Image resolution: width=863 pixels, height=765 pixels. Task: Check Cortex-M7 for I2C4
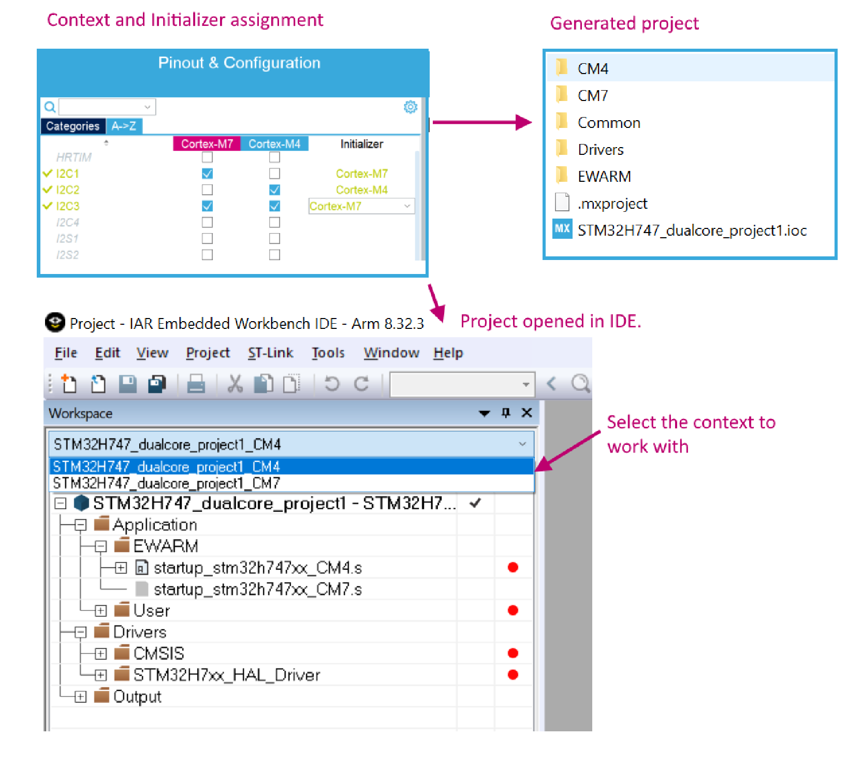pos(207,222)
